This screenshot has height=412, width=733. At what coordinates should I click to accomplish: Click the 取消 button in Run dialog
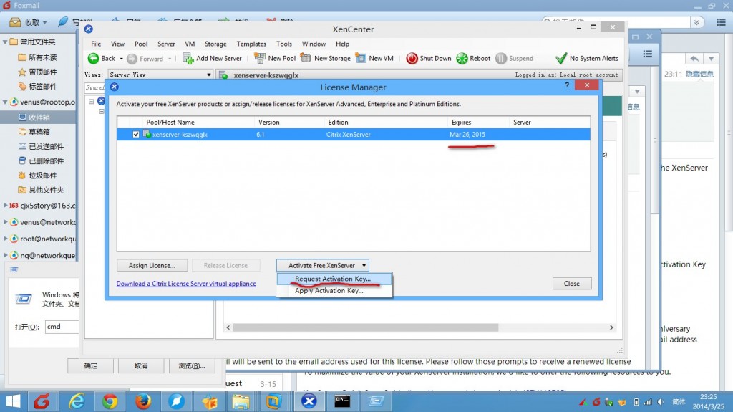[141, 365]
